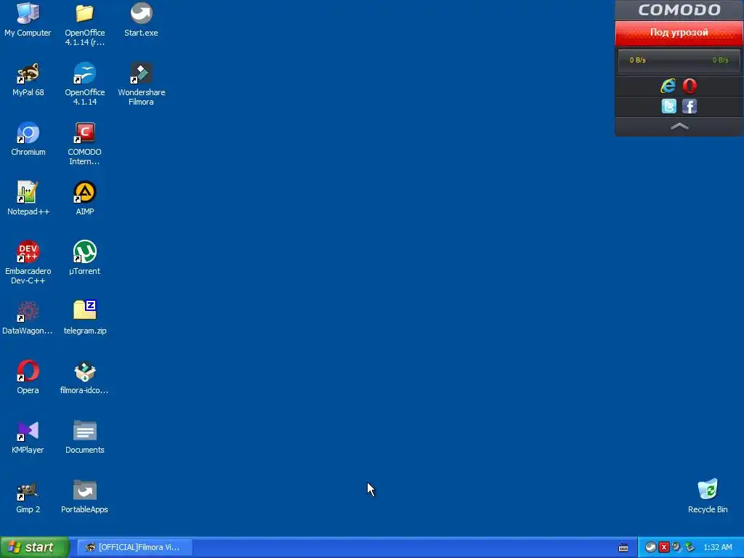Open the Windows start menu
This screenshot has width=744, height=558.
34,547
